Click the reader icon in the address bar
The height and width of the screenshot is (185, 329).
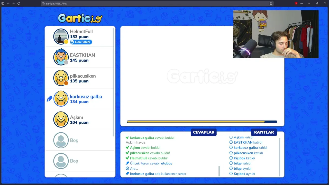(x=271, y=3)
